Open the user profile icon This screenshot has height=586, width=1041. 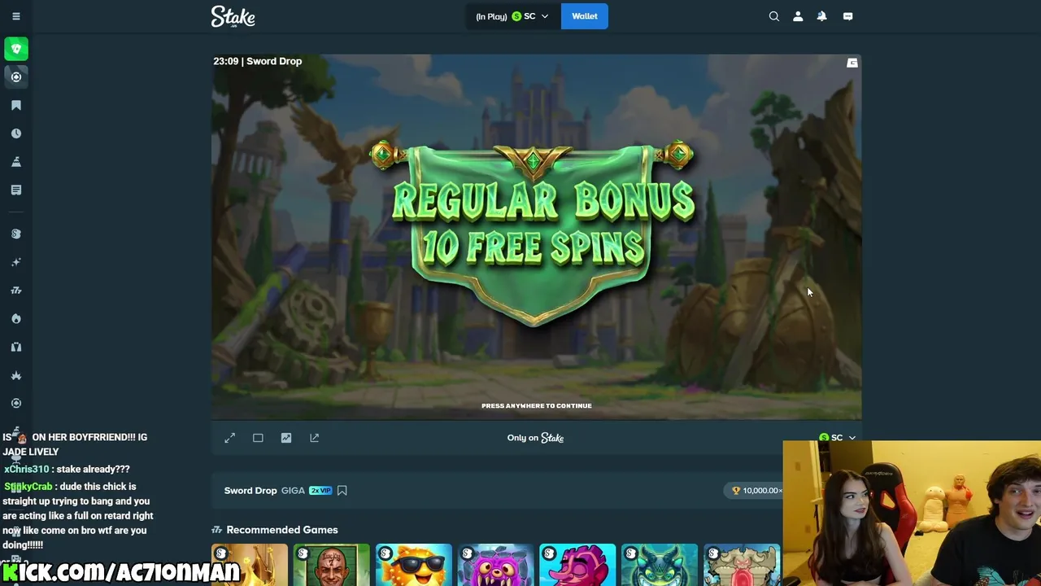point(798,16)
